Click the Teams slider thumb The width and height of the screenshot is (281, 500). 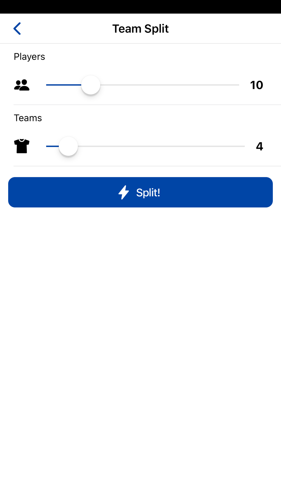68,146
